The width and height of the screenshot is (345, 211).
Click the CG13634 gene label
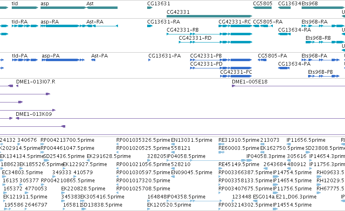pyautogui.click(x=289, y=4)
